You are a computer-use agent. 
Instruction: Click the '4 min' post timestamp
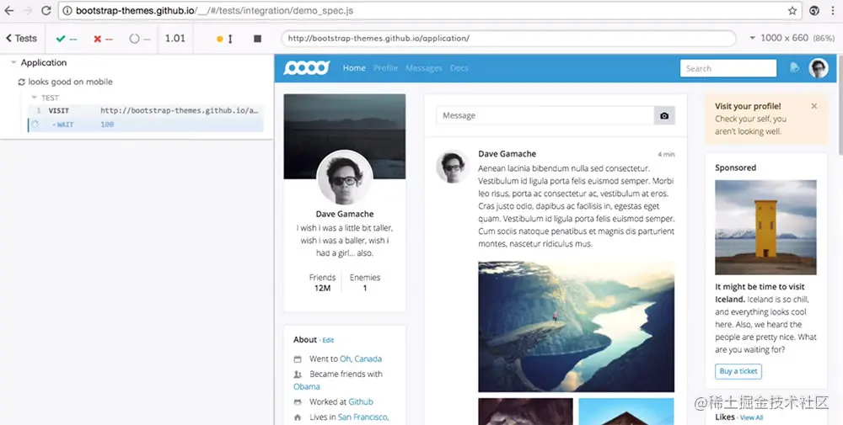point(666,155)
